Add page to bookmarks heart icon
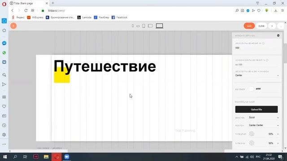The width and height of the screenshot is (287, 161). pyautogui.click(x=259, y=11)
